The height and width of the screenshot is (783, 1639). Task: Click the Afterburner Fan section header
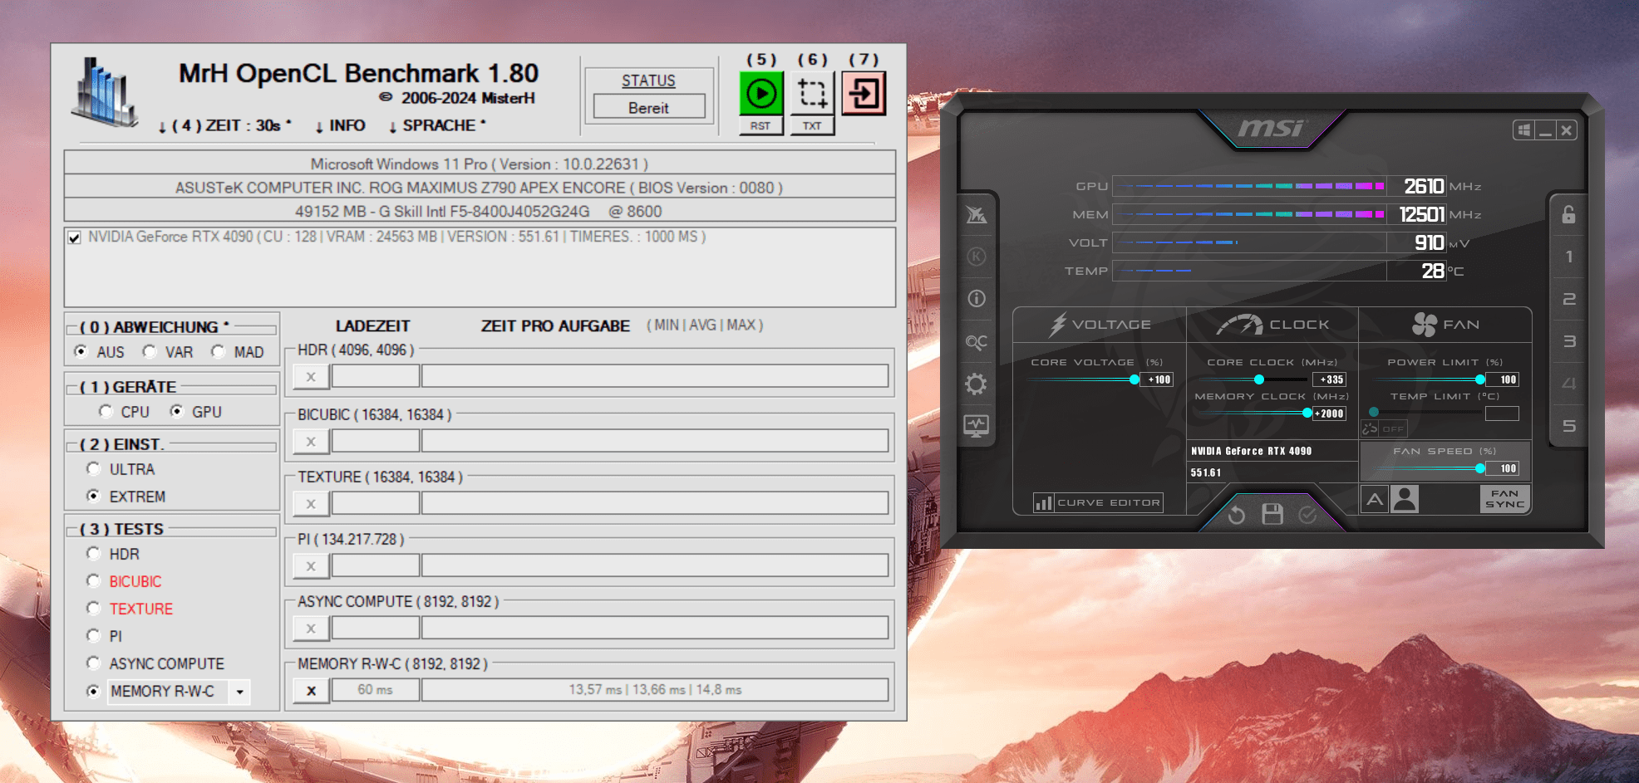[x=1445, y=325]
